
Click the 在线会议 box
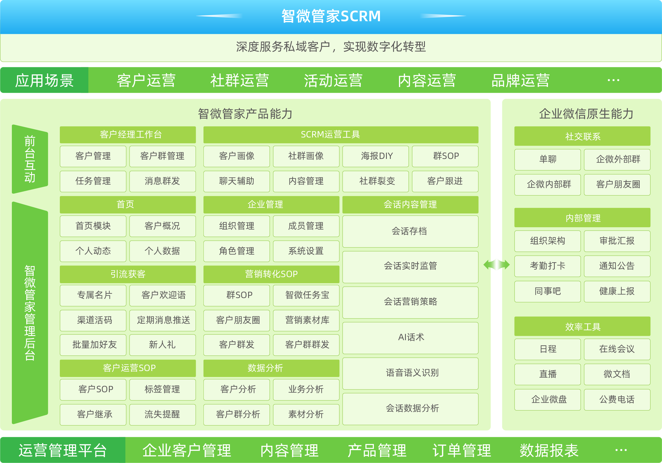coord(617,350)
